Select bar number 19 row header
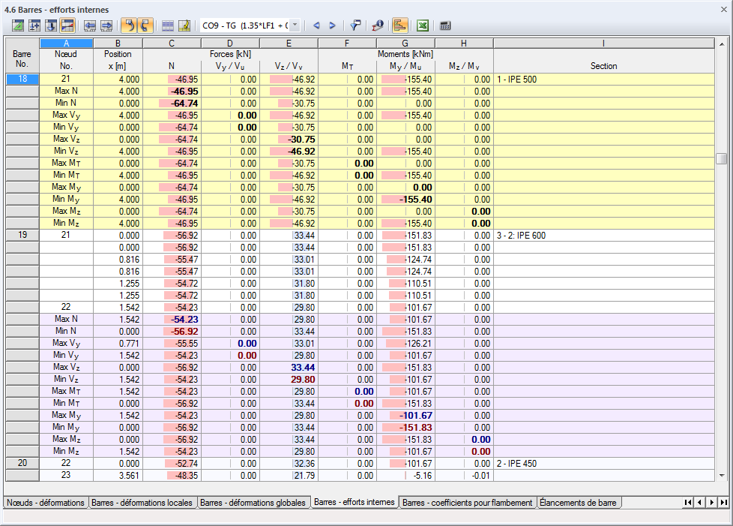733x526 pixels. 22,235
